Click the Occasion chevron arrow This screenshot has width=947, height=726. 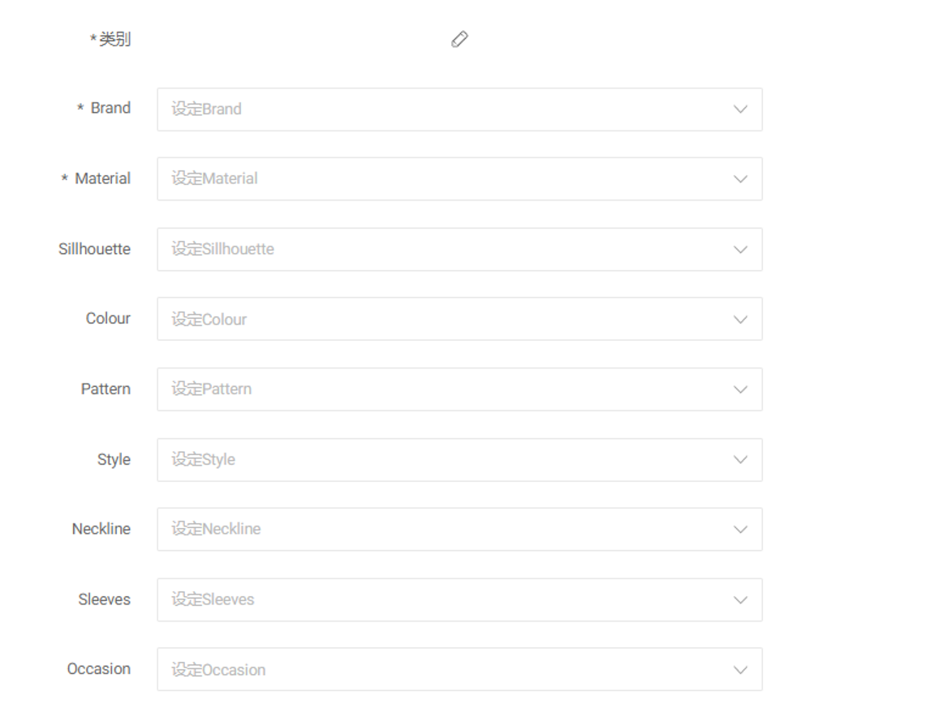coord(740,670)
